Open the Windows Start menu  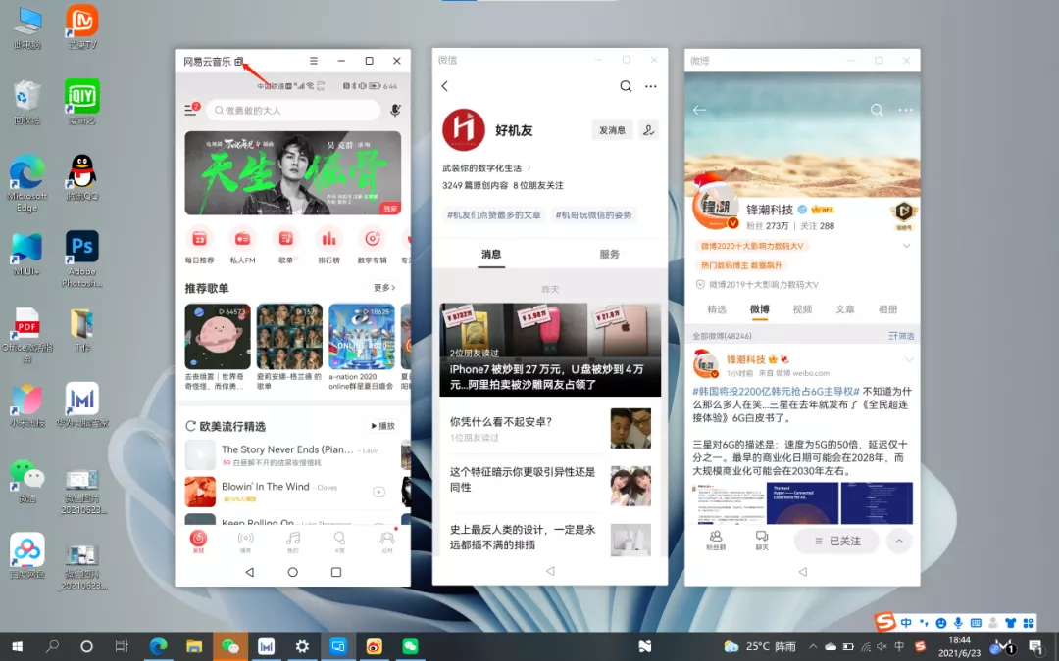(x=17, y=646)
